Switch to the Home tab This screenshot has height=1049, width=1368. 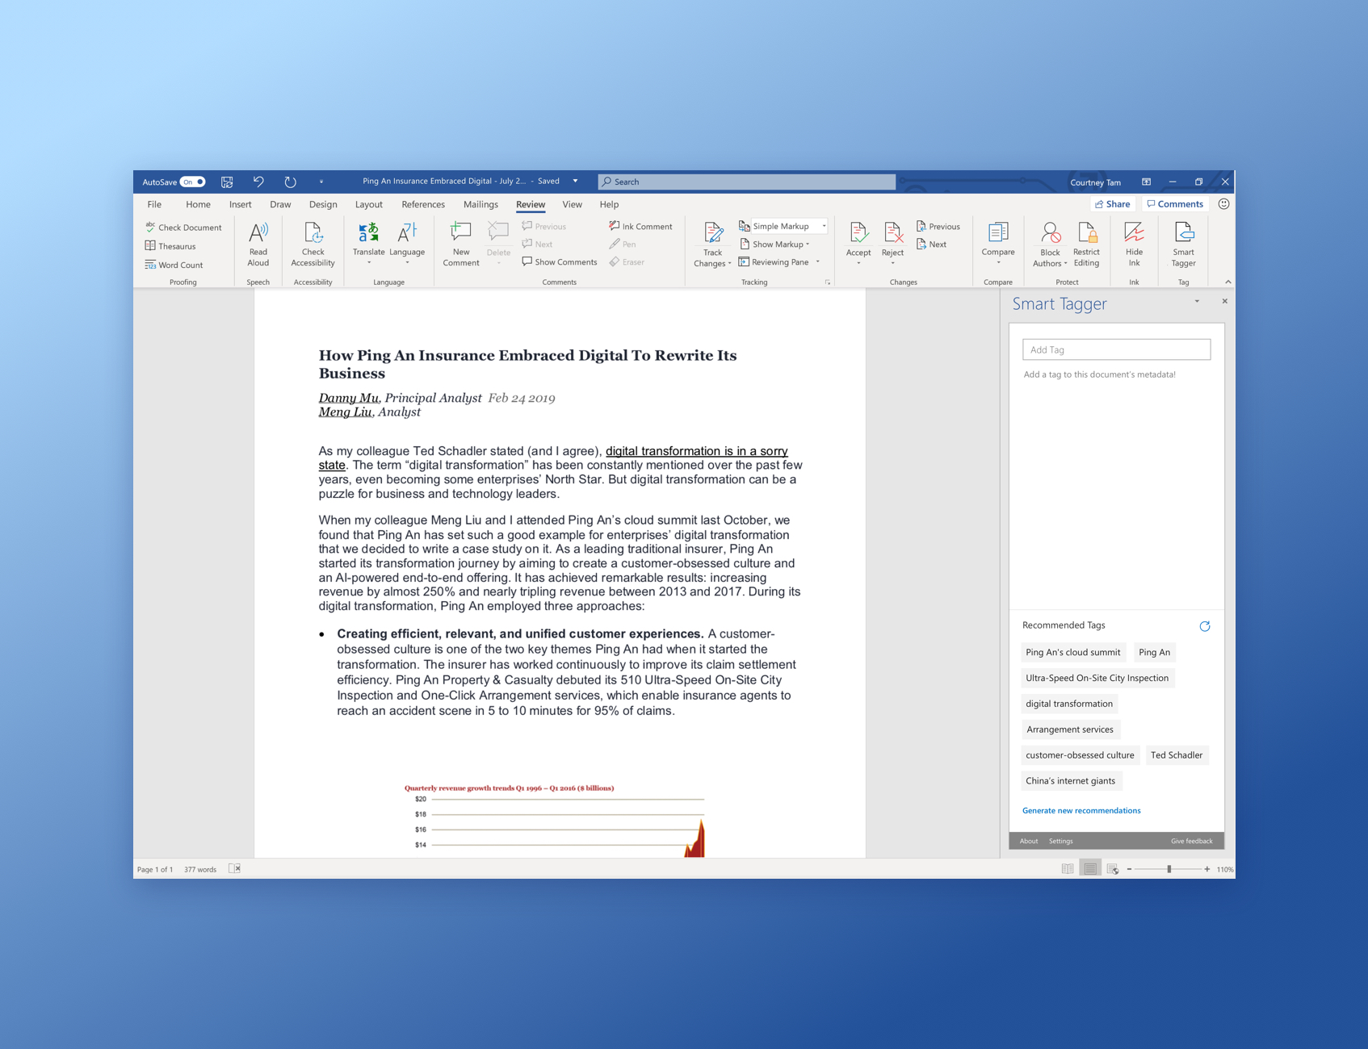[198, 204]
